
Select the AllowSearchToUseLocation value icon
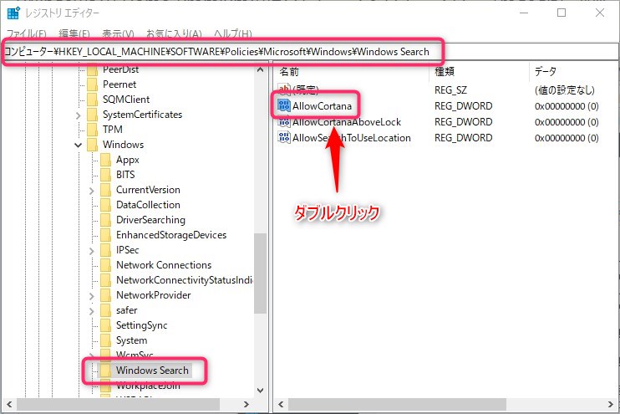coord(284,138)
